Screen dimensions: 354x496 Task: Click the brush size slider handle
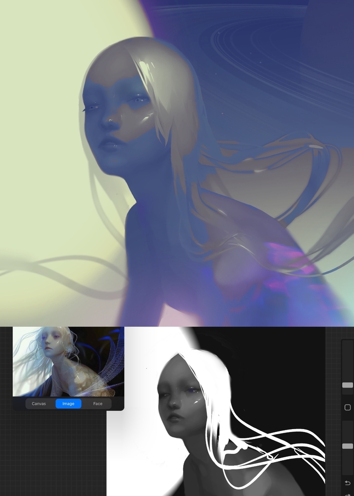347,385
